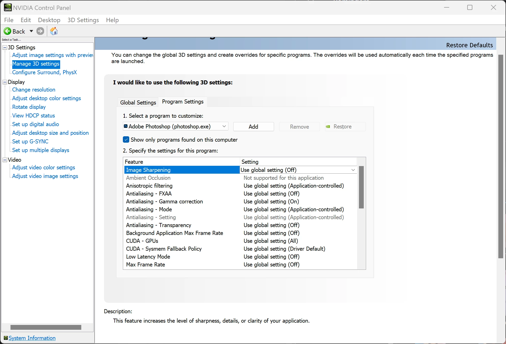
Task: Open the program selection dropdown
Action: pyautogui.click(x=224, y=126)
